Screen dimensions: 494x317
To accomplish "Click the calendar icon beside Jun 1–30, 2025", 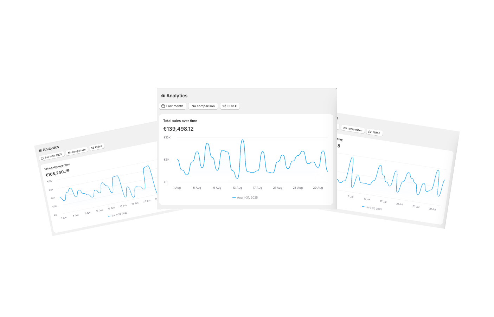I will 42,158.
